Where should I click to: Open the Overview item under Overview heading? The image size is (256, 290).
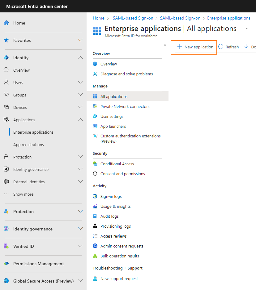point(109,64)
